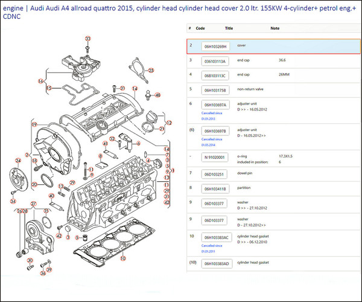Click partition part code 06H103411B
This screenshot has width=362, height=302.
coord(215,188)
